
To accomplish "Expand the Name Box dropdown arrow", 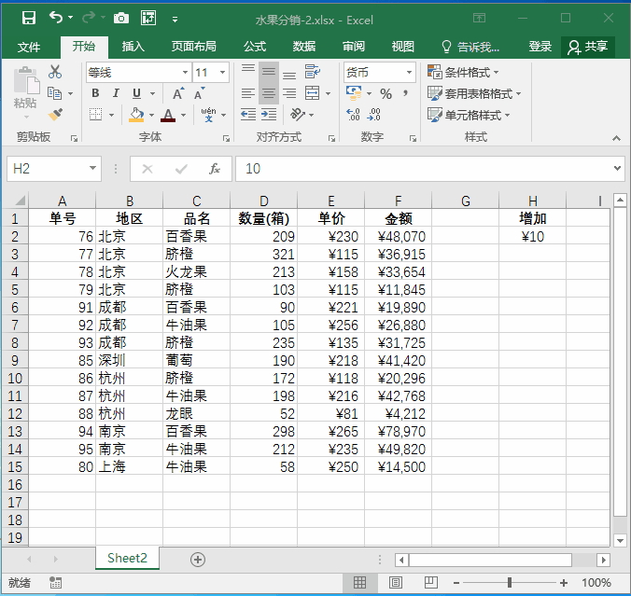I will click(x=92, y=169).
